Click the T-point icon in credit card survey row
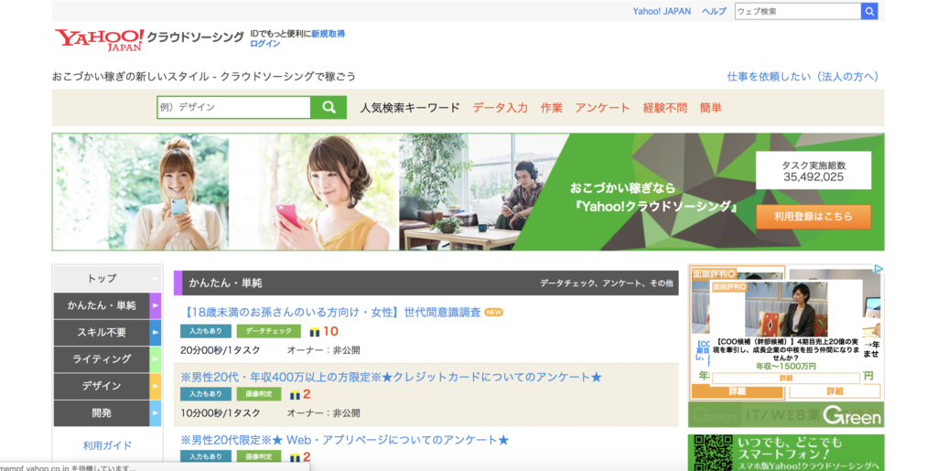Screen dimensions: 937x471 (295, 394)
